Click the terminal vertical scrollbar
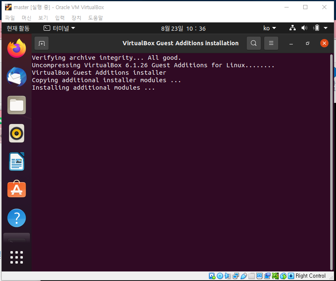 331,162
